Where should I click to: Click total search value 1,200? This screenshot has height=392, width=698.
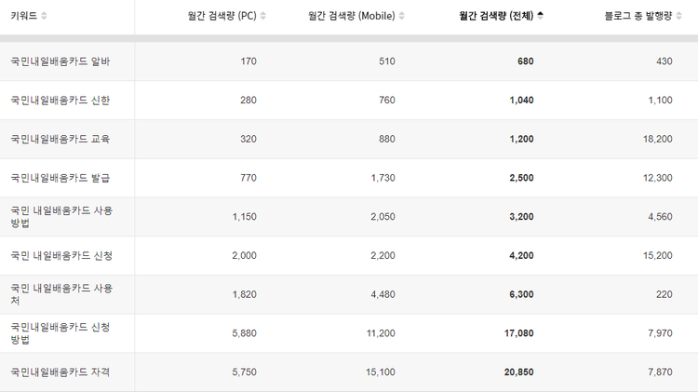pyautogui.click(x=522, y=139)
